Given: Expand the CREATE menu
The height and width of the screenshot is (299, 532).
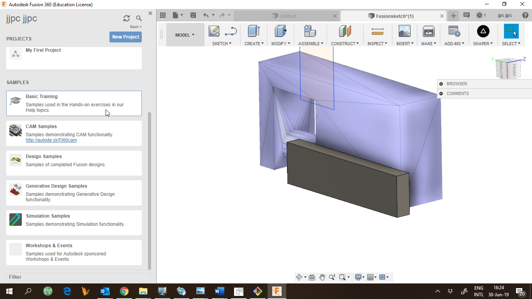Looking at the screenshot, I should tap(254, 44).
